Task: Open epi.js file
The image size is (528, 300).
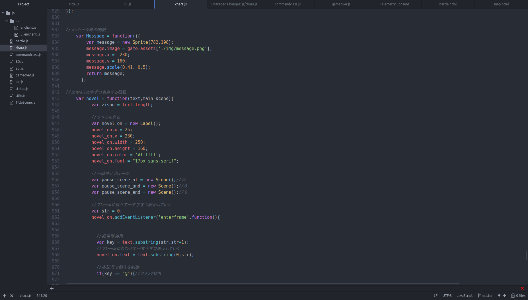Action: point(20,68)
